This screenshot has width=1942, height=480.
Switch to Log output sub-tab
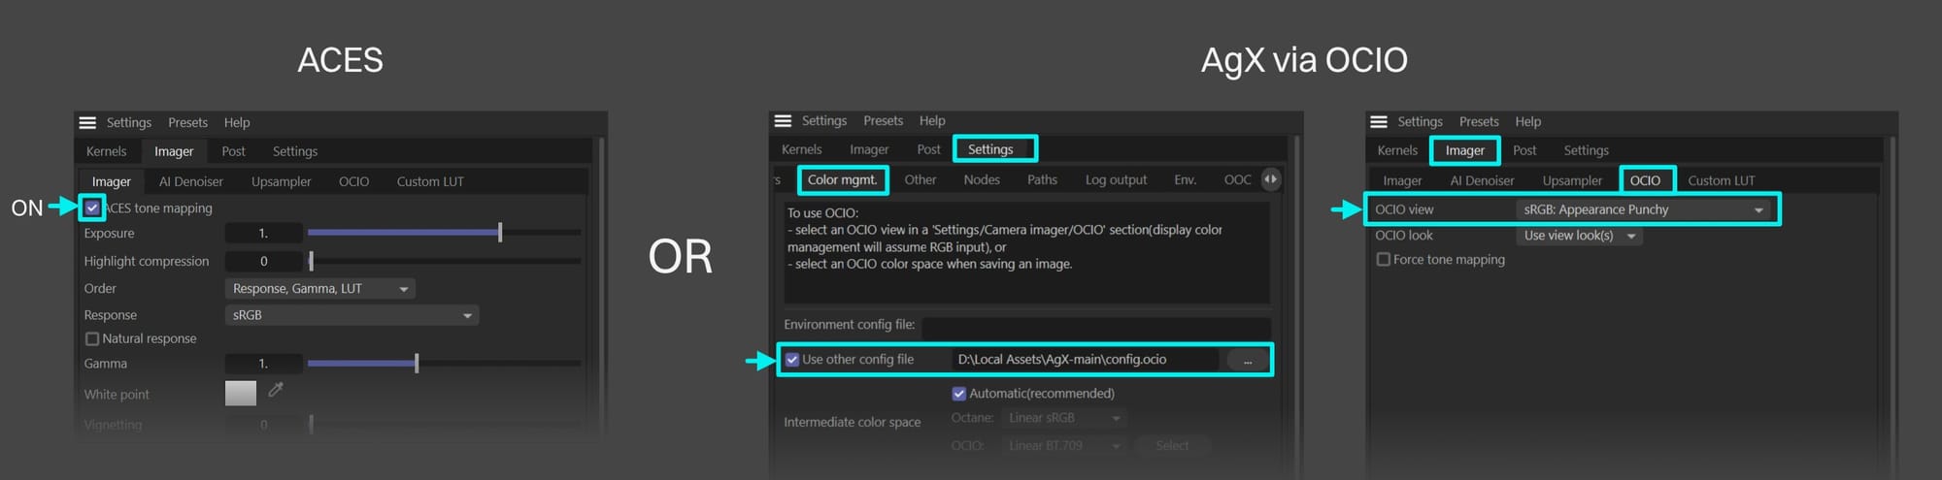1116,179
